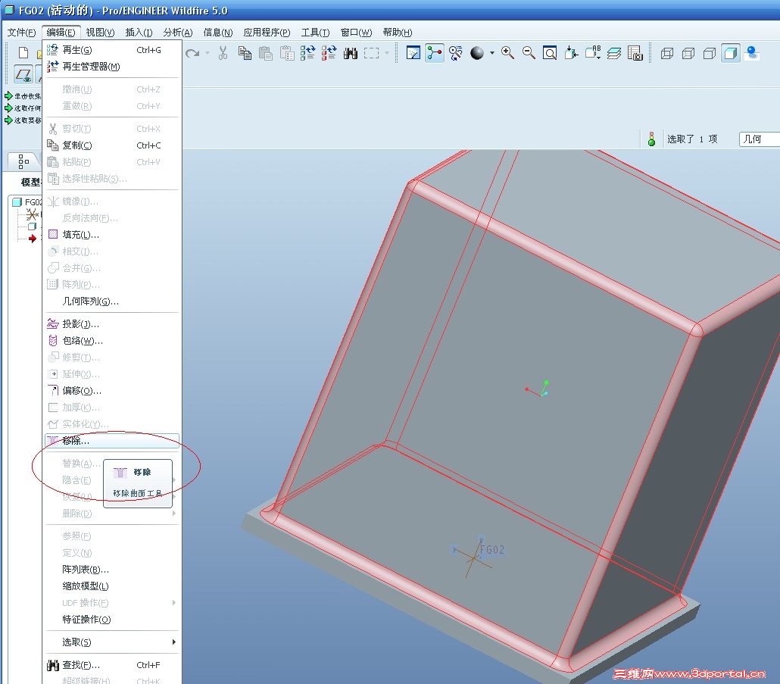Image resolution: width=780 pixels, height=684 pixels.
Task: Open the 视图(V) menu
Action: [100, 33]
